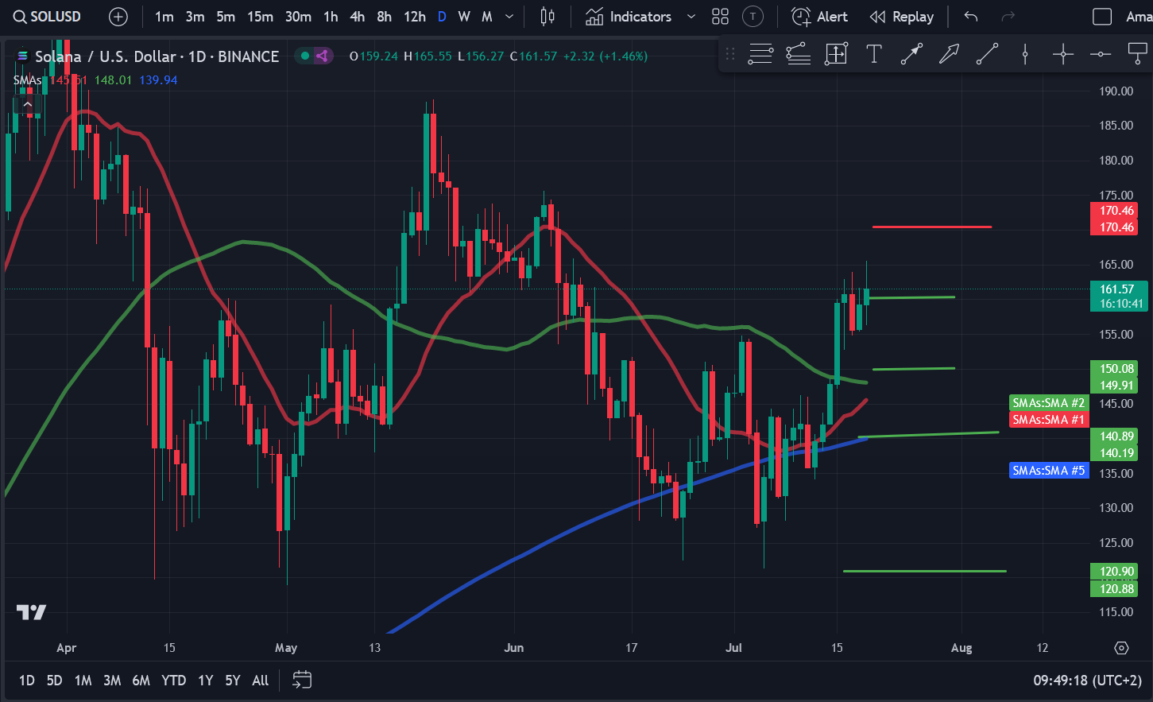The image size is (1153, 702).
Task: Expand the Indicators favorites dropdown arrow
Action: (x=691, y=16)
